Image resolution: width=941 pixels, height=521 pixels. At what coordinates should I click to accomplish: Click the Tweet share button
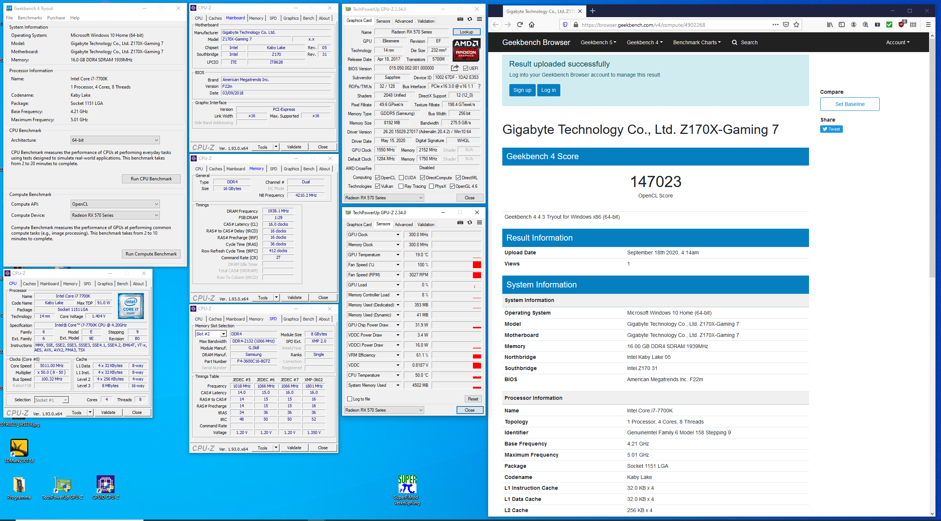pos(831,129)
